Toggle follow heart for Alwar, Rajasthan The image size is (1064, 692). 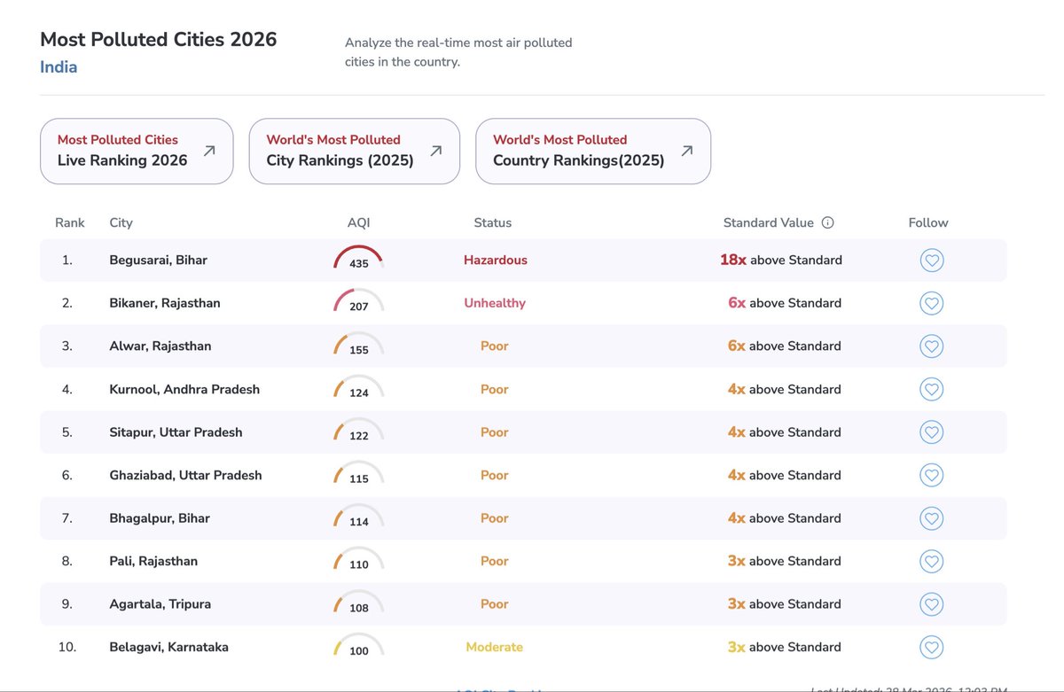click(x=931, y=346)
